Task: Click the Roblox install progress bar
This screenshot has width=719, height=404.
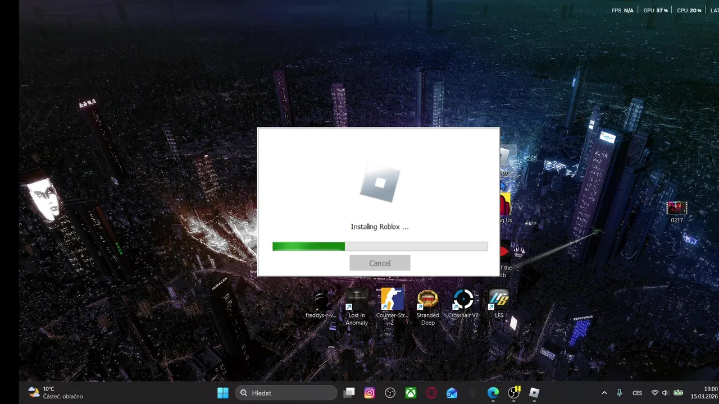Action: (380, 246)
